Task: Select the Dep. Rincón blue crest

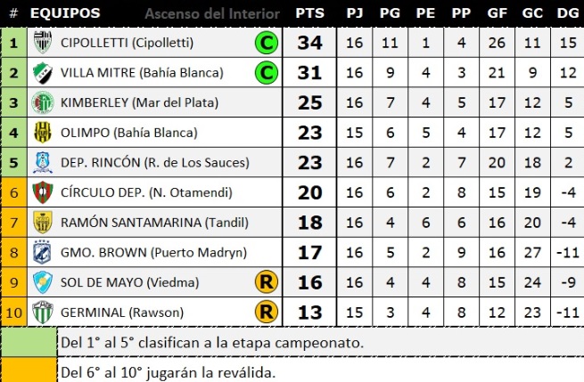Action: (43, 162)
